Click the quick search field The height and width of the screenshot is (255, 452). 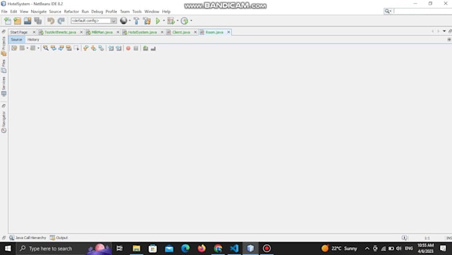point(423,11)
